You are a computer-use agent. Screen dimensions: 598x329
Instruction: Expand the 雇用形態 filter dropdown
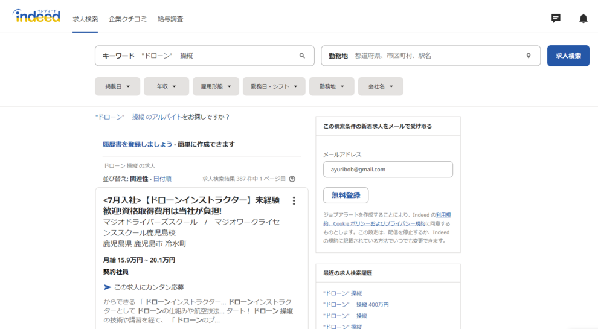(216, 86)
